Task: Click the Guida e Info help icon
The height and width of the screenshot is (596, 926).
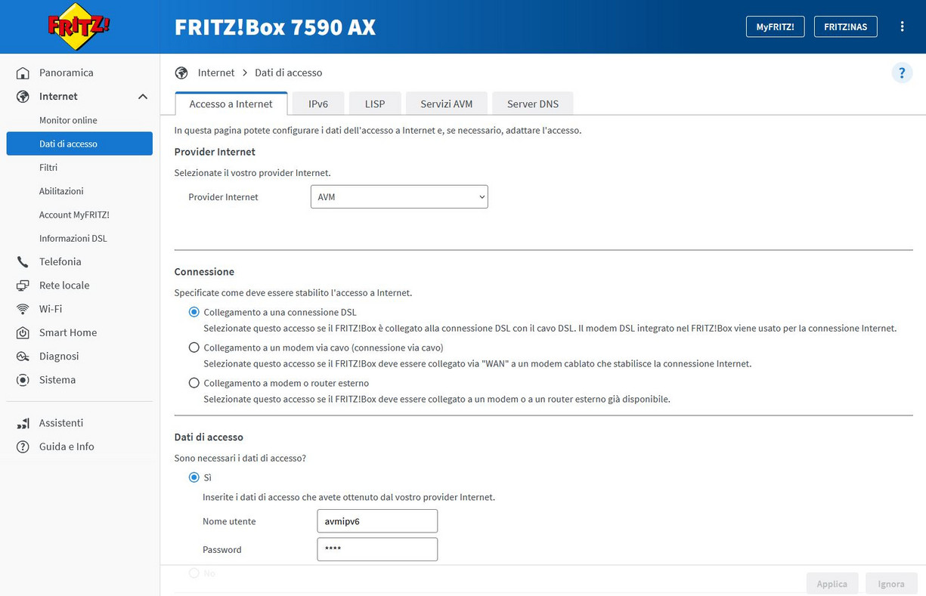Action: (x=23, y=447)
